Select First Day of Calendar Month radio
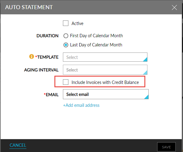The height and width of the screenshot is (152, 183). click(66, 36)
